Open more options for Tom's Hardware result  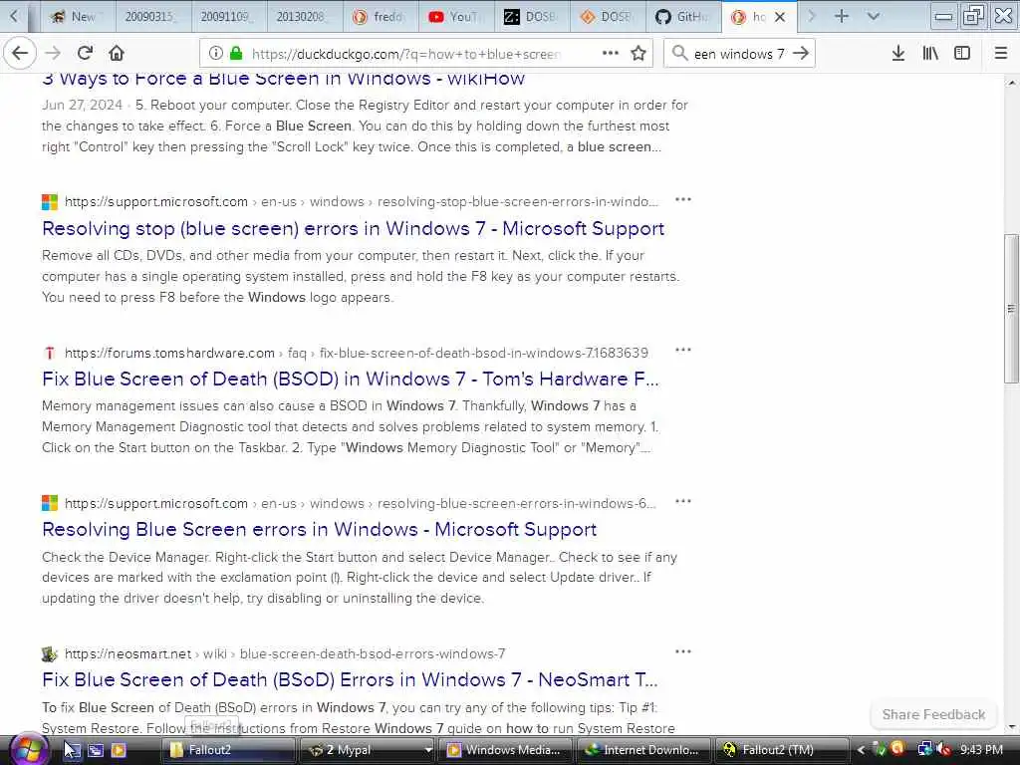tap(683, 350)
